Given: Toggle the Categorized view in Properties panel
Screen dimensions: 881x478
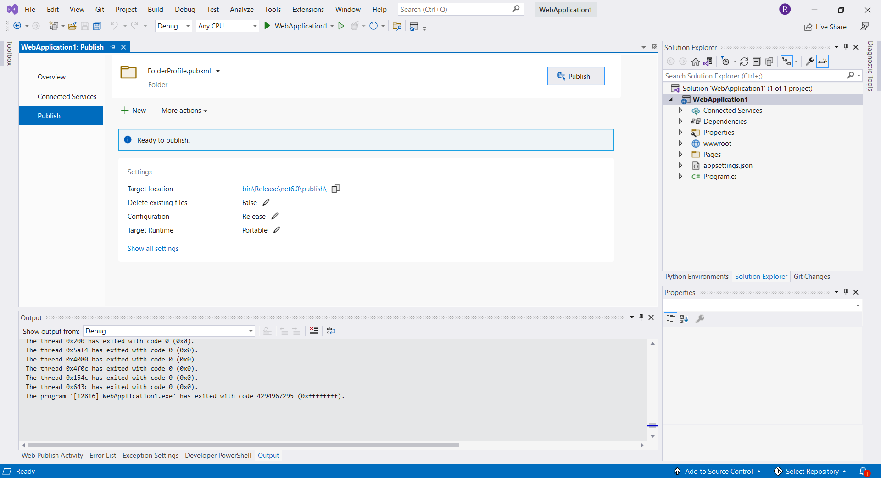Looking at the screenshot, I should pos(670,319).
